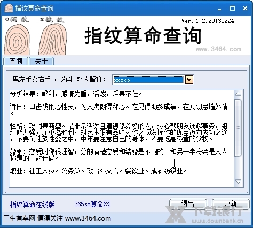Maximize the 指纹算命查询 window

232,9
